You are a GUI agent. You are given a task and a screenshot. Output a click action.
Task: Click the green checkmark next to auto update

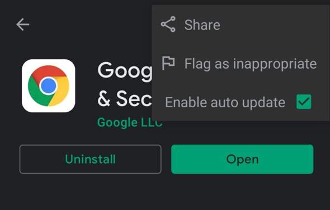click(304, 102)
